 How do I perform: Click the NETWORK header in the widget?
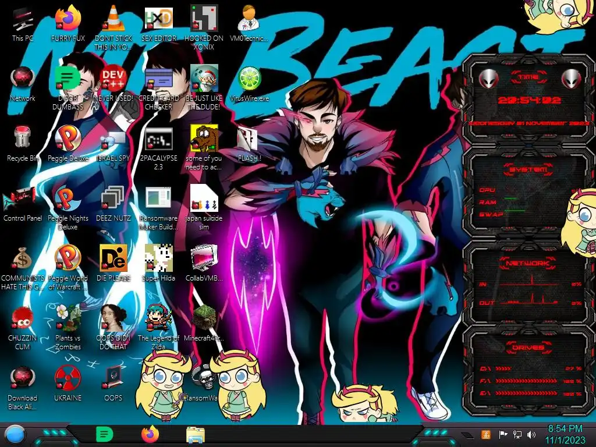[x=528, y=262]
